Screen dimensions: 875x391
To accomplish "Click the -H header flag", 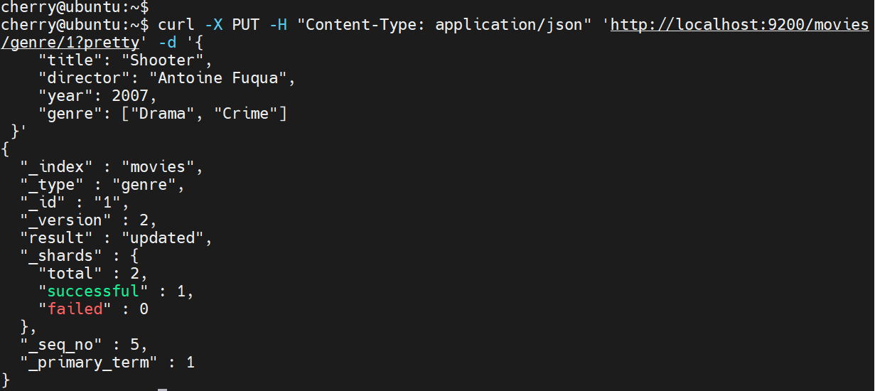I will click(279, 26).
